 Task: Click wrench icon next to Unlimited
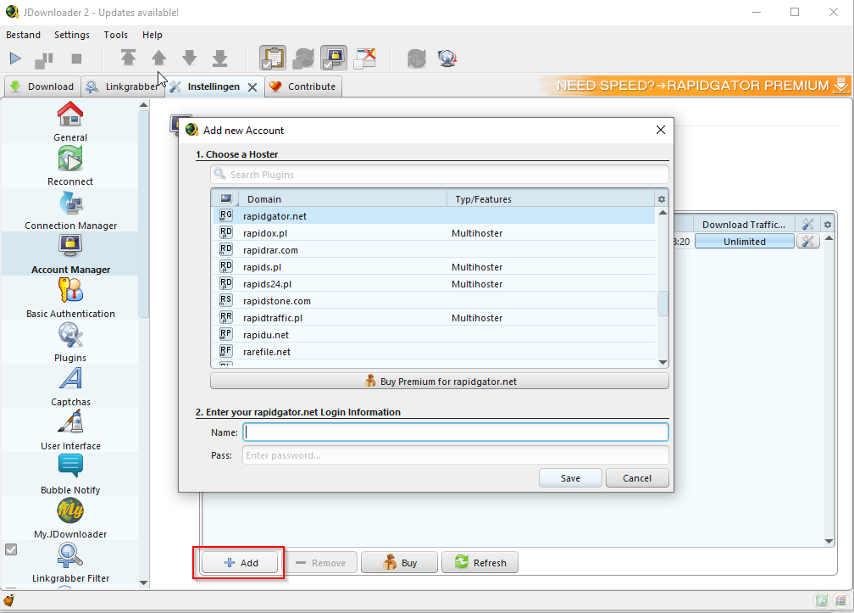pyautogui.click(x=807, y=242)
